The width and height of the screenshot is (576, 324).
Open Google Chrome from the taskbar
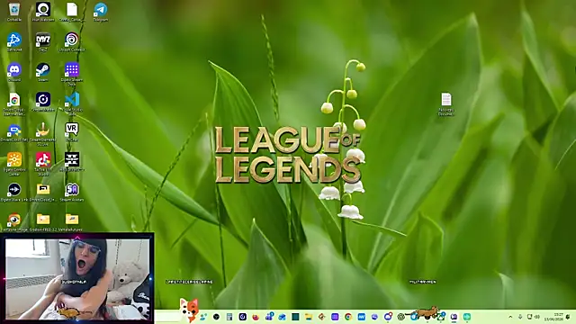click(348, 317)
